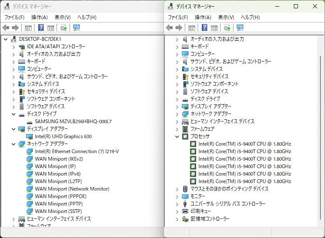
Task: Select SAMSUNG MZVLB256HBHQ-000L7 disk
Action: pos(73,121)
